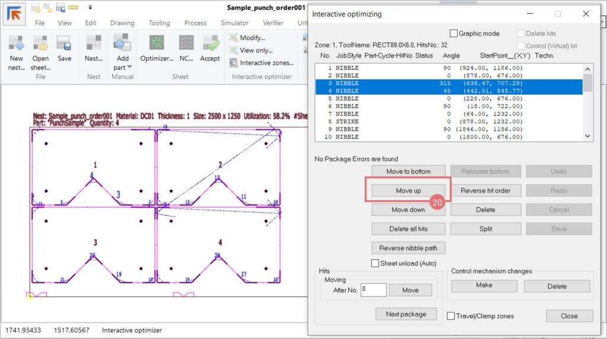Enable the Graphic mode checkbox
The width and height of the screenshot is (607, 339).
pyautogui.click(x=454, y=34)
